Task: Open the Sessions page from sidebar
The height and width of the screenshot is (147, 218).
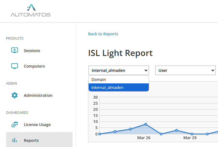Action: pos(32,51)
